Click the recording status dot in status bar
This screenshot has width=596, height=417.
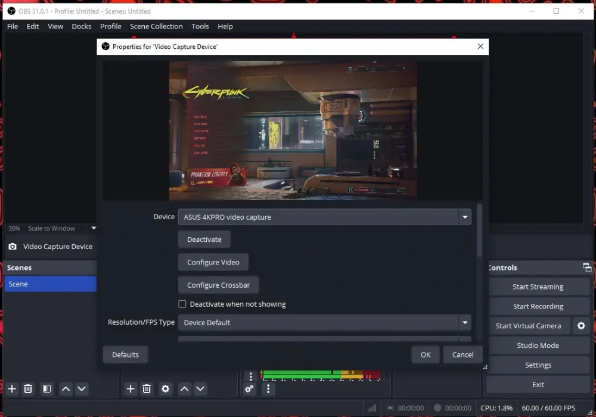[x=437, y=407]
